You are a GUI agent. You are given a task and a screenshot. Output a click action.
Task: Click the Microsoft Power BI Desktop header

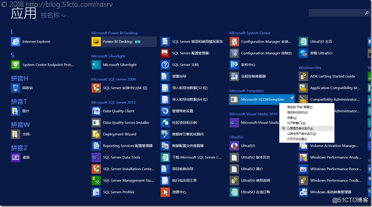(x=115, y=33)
